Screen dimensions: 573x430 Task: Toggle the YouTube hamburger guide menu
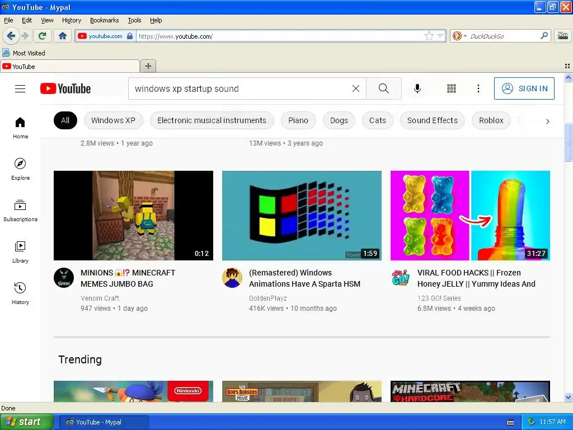(20, 89)
